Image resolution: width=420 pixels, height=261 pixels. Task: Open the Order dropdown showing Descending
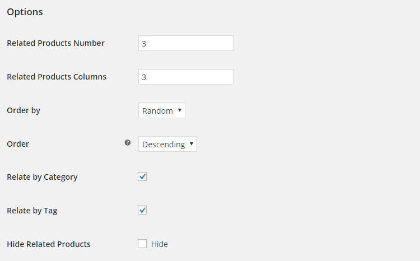tap(167, 144)
